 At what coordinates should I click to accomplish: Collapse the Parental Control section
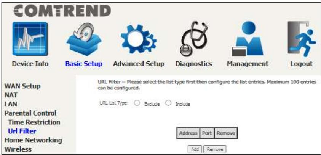(x=30, y=113)
